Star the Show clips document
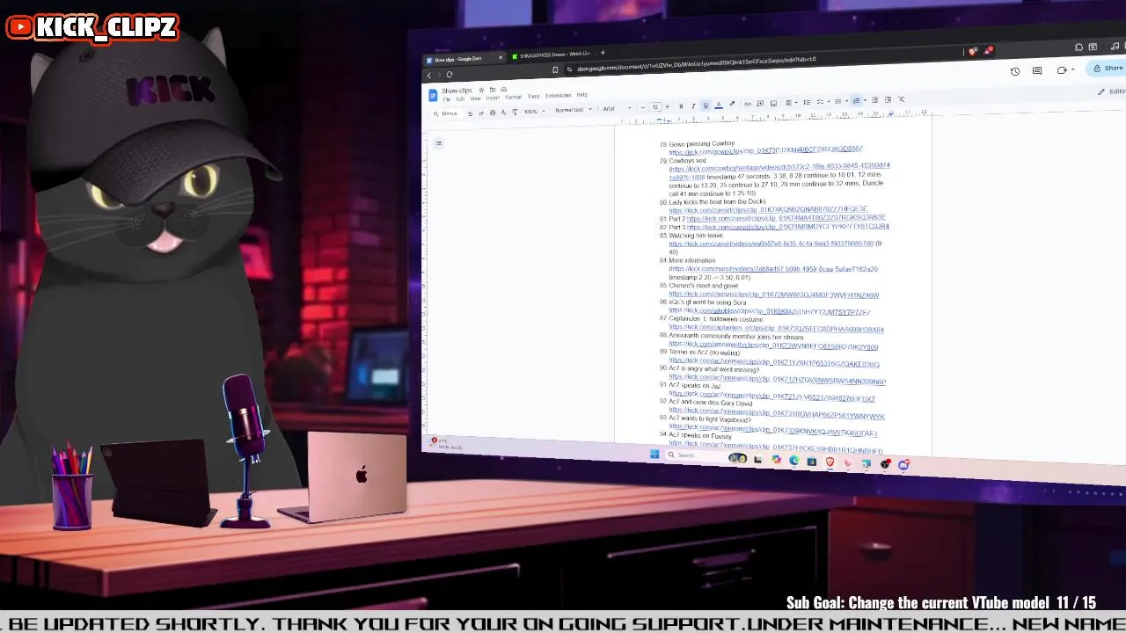Viewport: 1126px width, 633px height. [x=481, y=90]
